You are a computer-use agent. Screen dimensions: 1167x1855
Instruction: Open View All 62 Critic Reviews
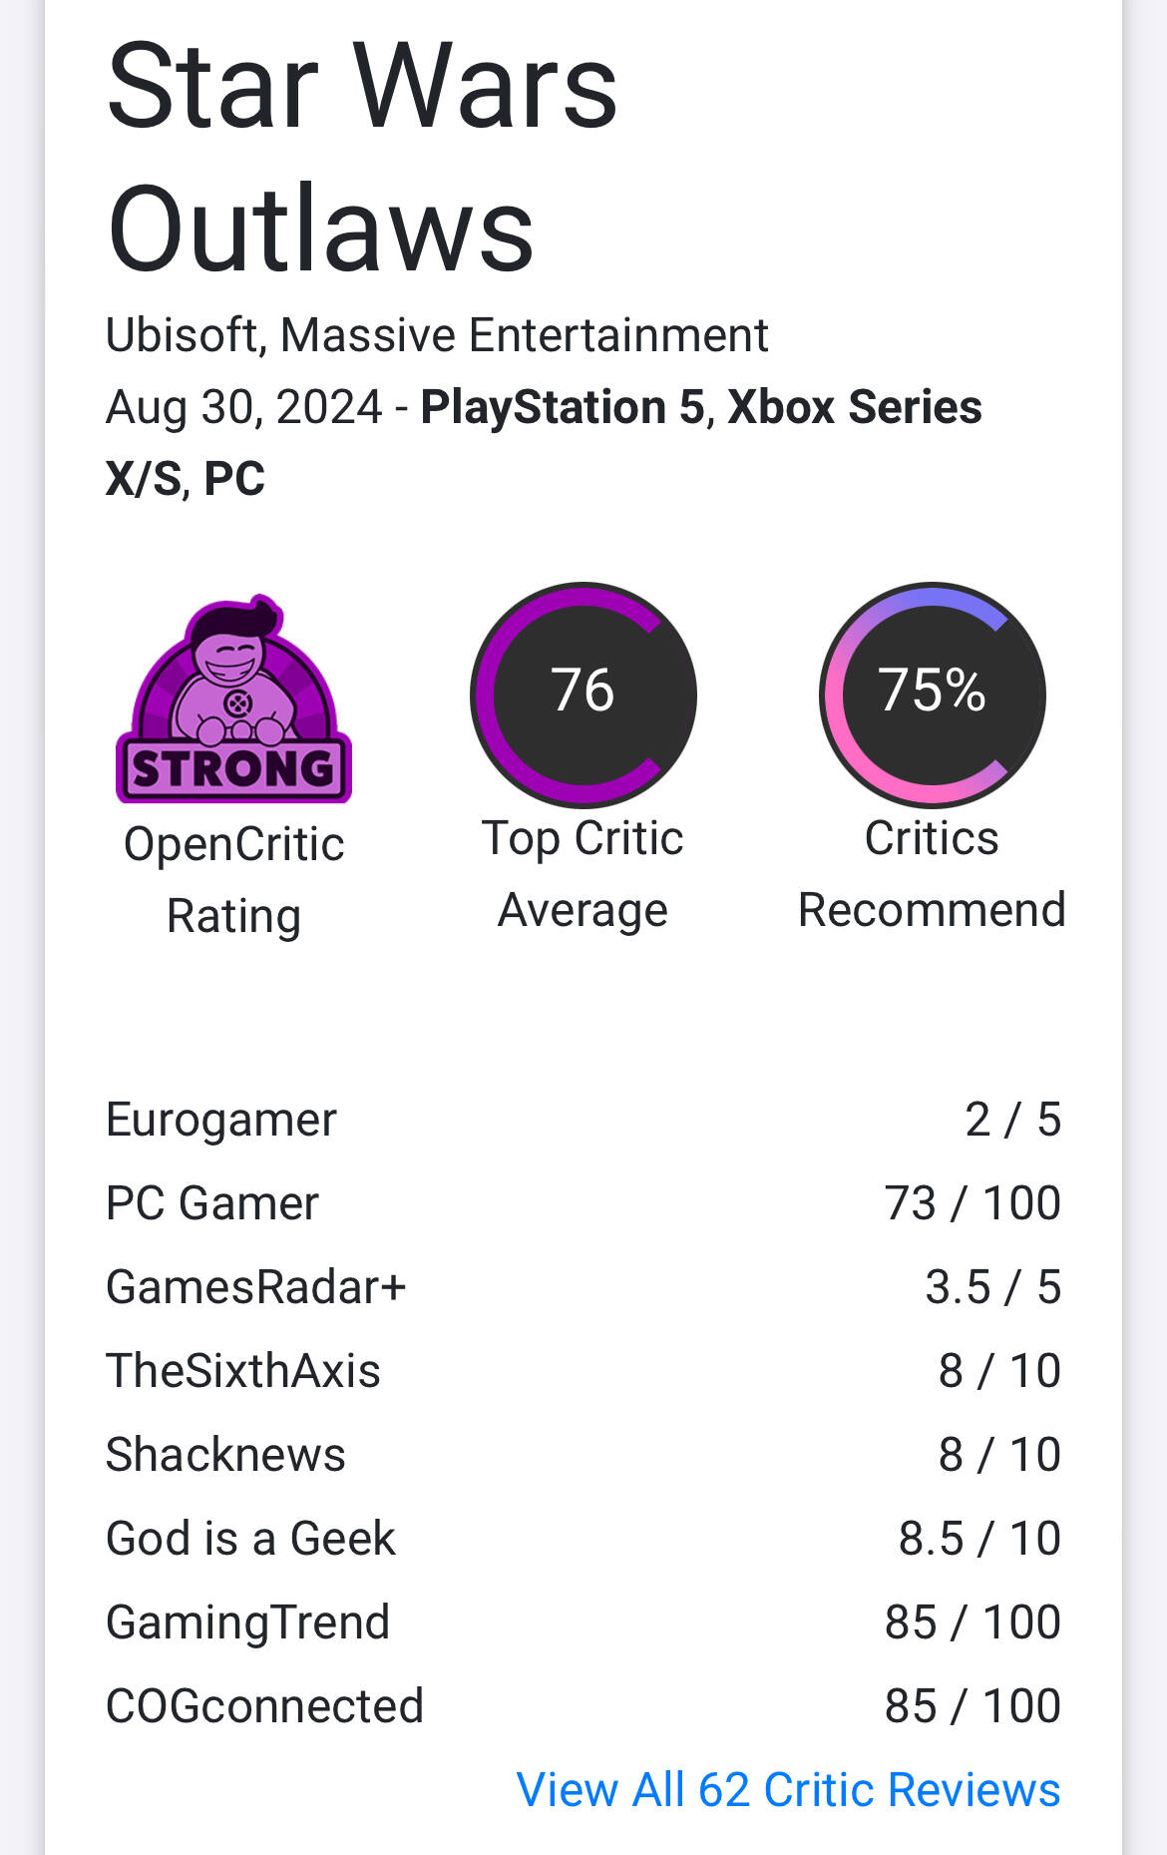click(788, 1789)
